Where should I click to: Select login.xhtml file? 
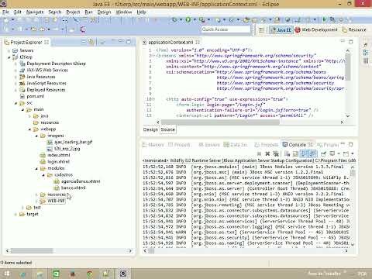[x=55, y=162]
